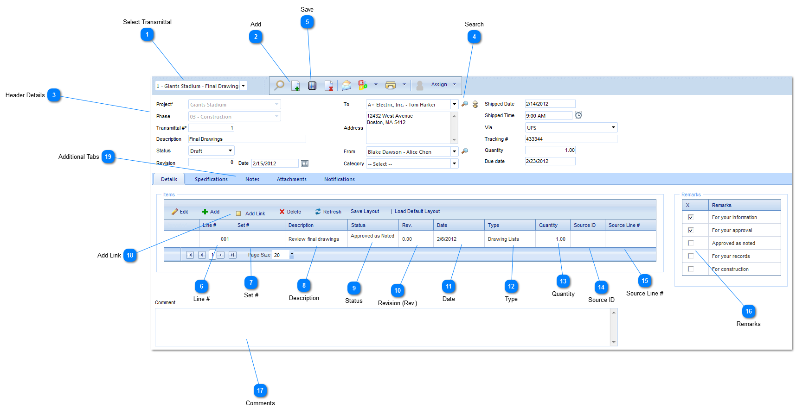Open the Page Size dropdown
The image size is (796, 414).
click(292, 255)
